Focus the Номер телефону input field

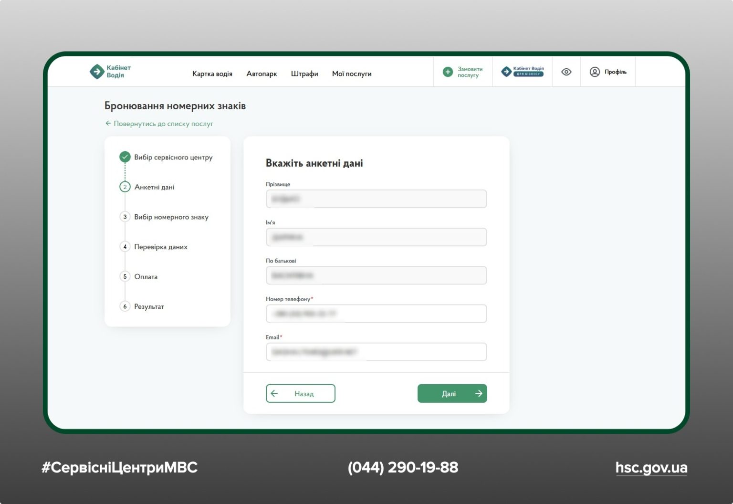(x=376, y=314)
